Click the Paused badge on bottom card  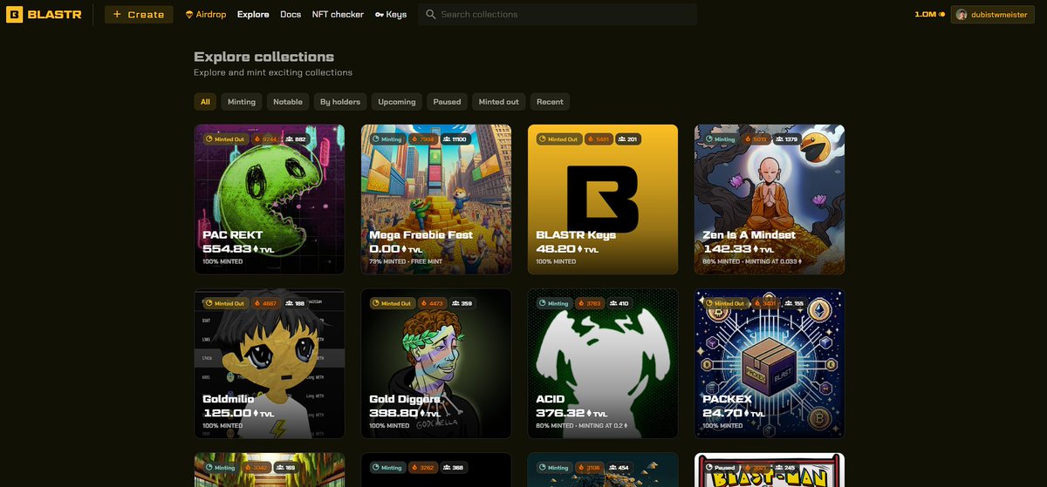click(x=721, y=468)
